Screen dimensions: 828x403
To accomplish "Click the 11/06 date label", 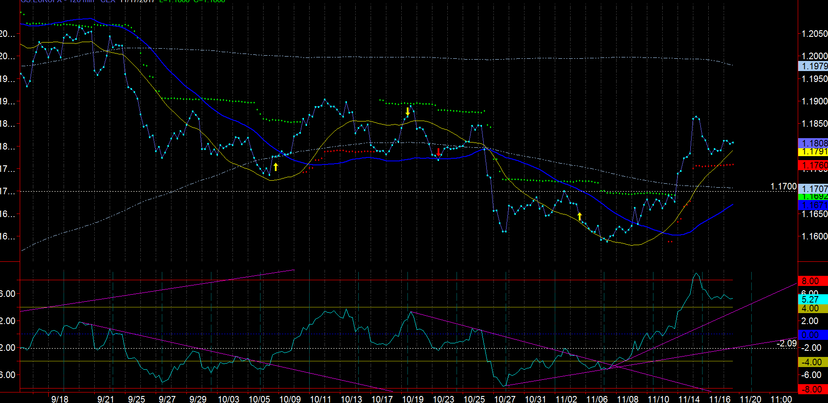I will (597, 399).
